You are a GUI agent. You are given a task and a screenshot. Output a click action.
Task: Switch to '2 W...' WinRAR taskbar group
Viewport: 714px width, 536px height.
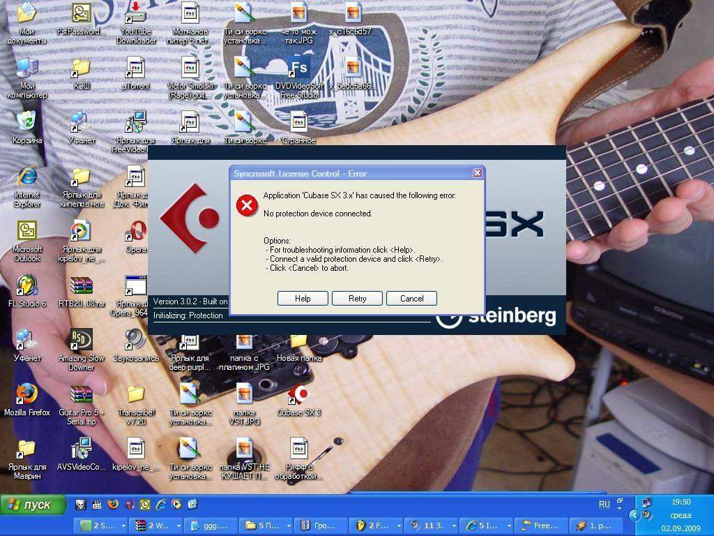[x=155, y=526]
